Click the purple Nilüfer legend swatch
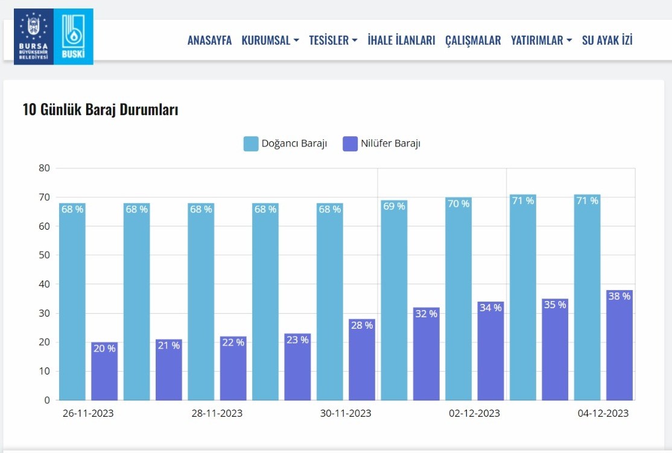672x453 pixels. 350,144
